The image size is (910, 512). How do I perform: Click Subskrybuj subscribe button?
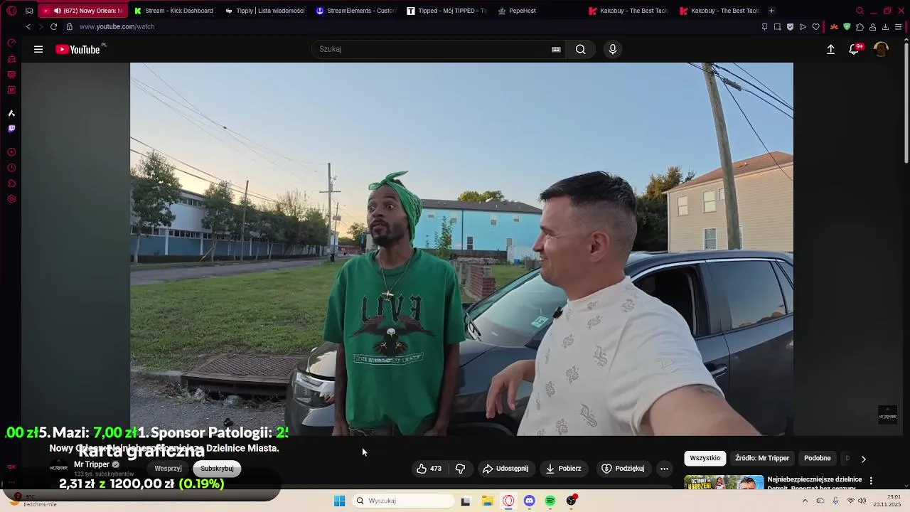pos(217,469)
